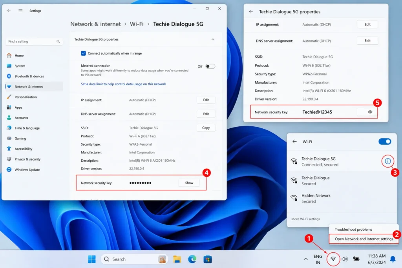Click Network & internet breadcrumb

[95, 24]
